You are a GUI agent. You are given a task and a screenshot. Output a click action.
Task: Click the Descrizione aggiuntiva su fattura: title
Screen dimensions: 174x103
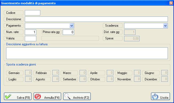click(x=27, y=44)
